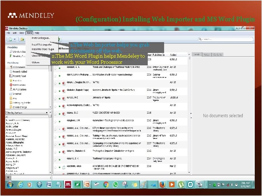262x196 pixels.
Task: Click the Recently Read book icon
Action: click(11, 76)
